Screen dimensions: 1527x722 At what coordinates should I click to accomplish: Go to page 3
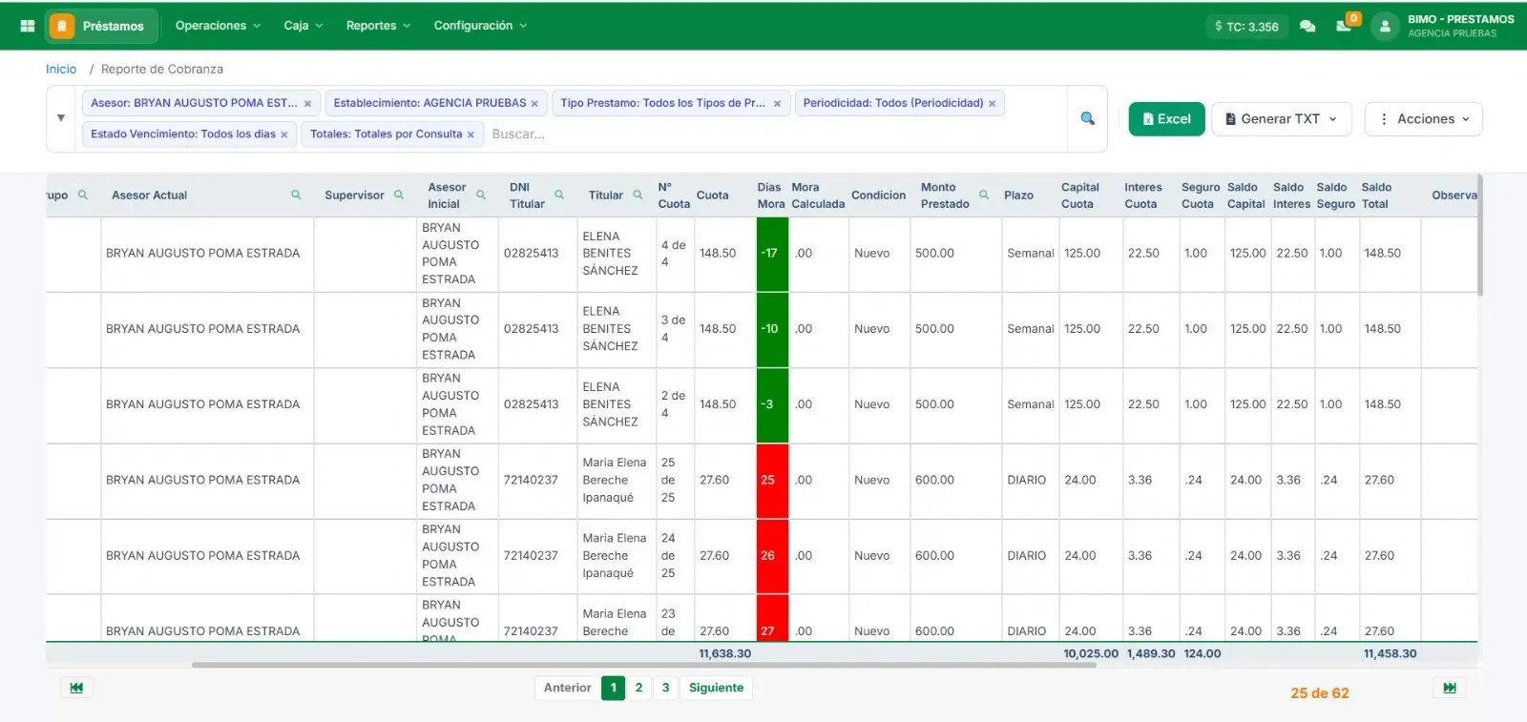point(665,688)
